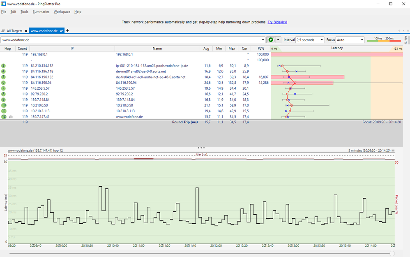The height and width of the screenshot is (257, 410).
Task: Click the PL% column header
Action: (261, 49)
